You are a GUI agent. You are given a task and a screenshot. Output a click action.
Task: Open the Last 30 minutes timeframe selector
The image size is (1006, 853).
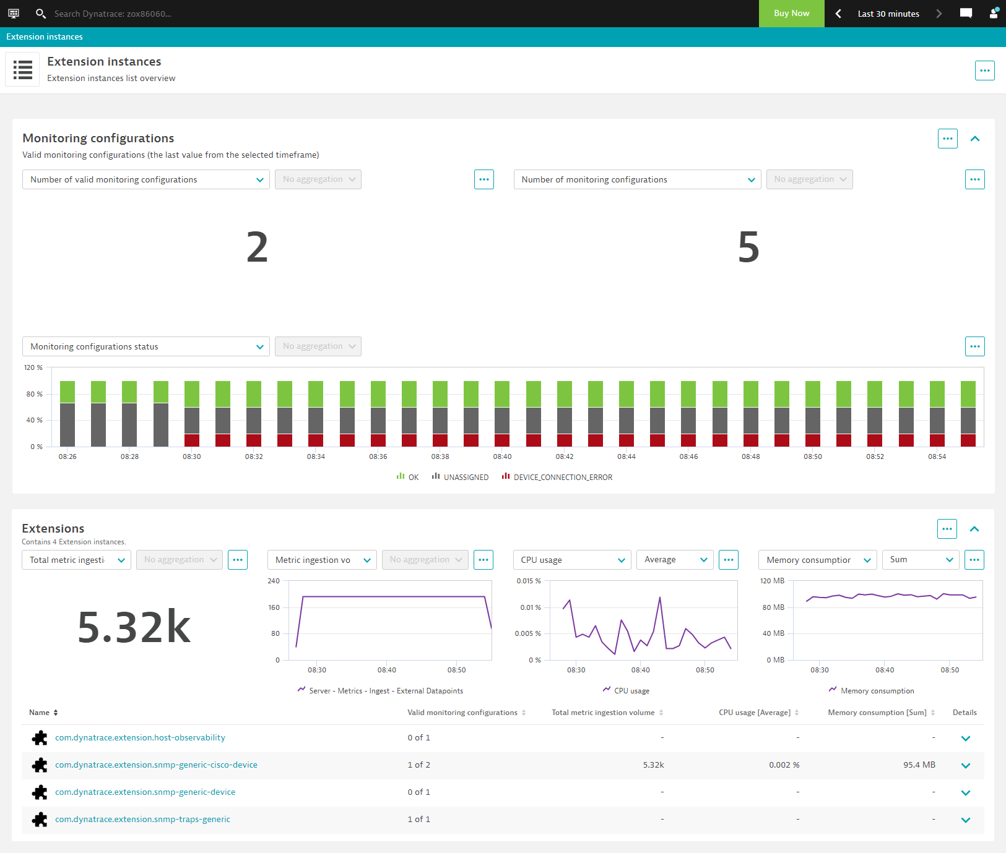pyautogui.click(x=888, y=14)
